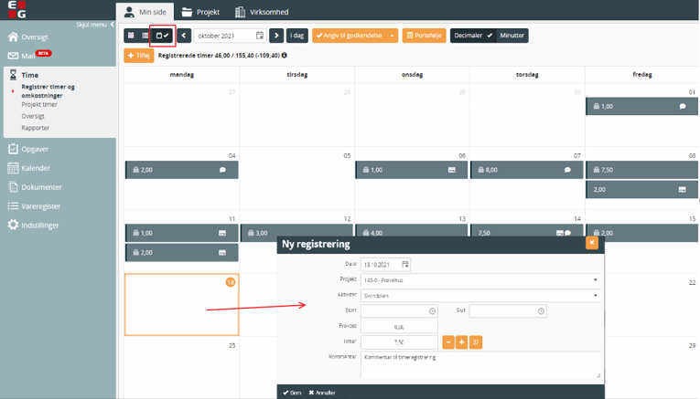Open the Projekt tab

tap(200, 12)
